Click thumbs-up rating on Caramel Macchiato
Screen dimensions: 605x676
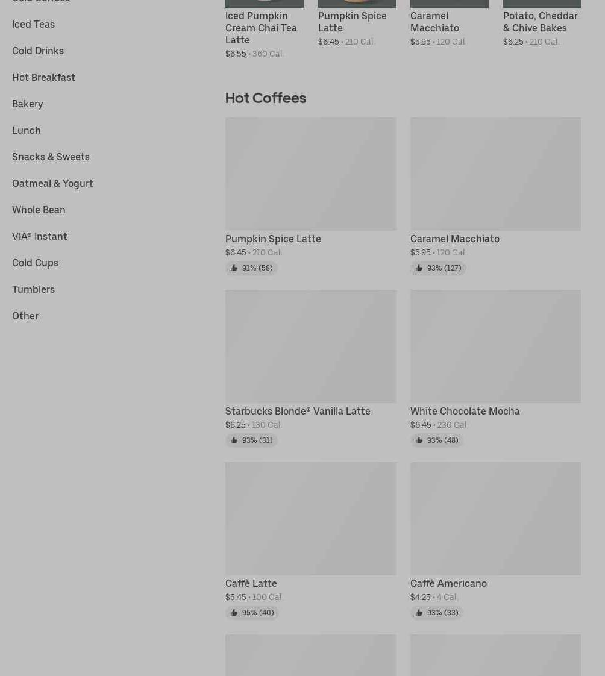(437, 268)
